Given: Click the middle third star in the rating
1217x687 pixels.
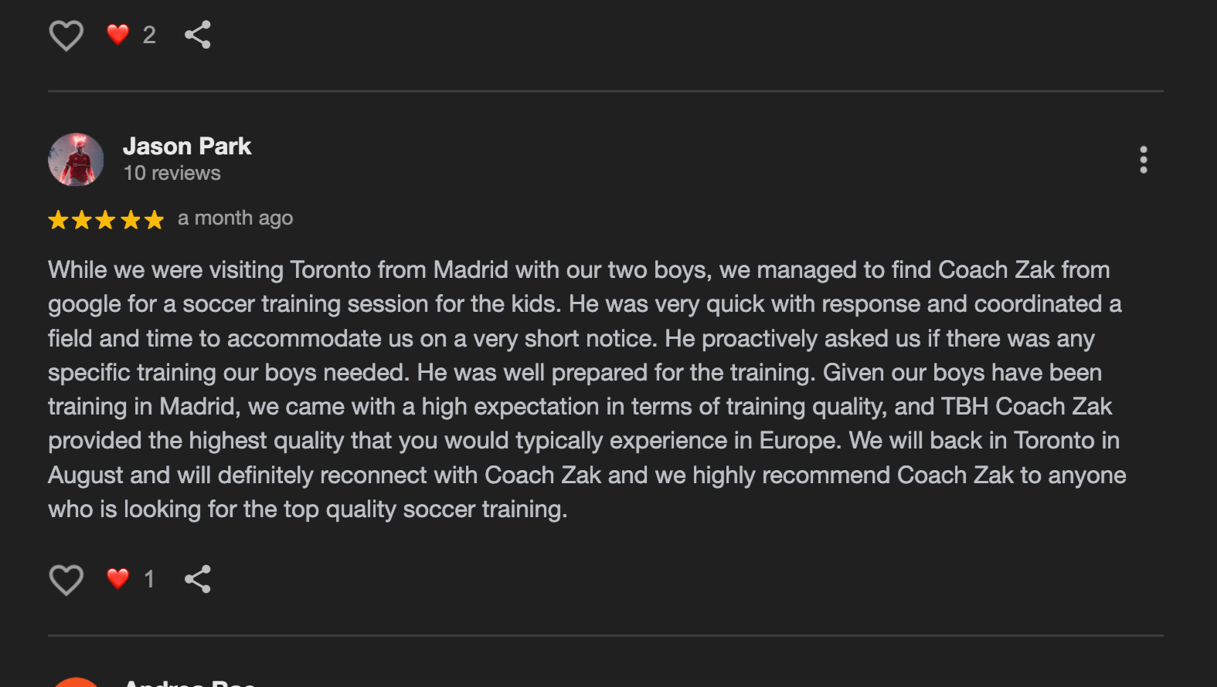Looking at the screenshot, I should [x=106, y=220].
